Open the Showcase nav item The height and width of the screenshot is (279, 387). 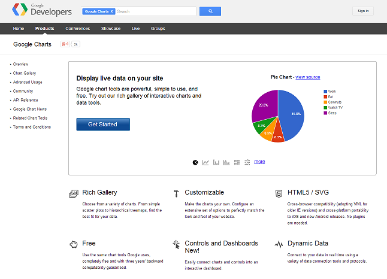(x=111, y=29)
